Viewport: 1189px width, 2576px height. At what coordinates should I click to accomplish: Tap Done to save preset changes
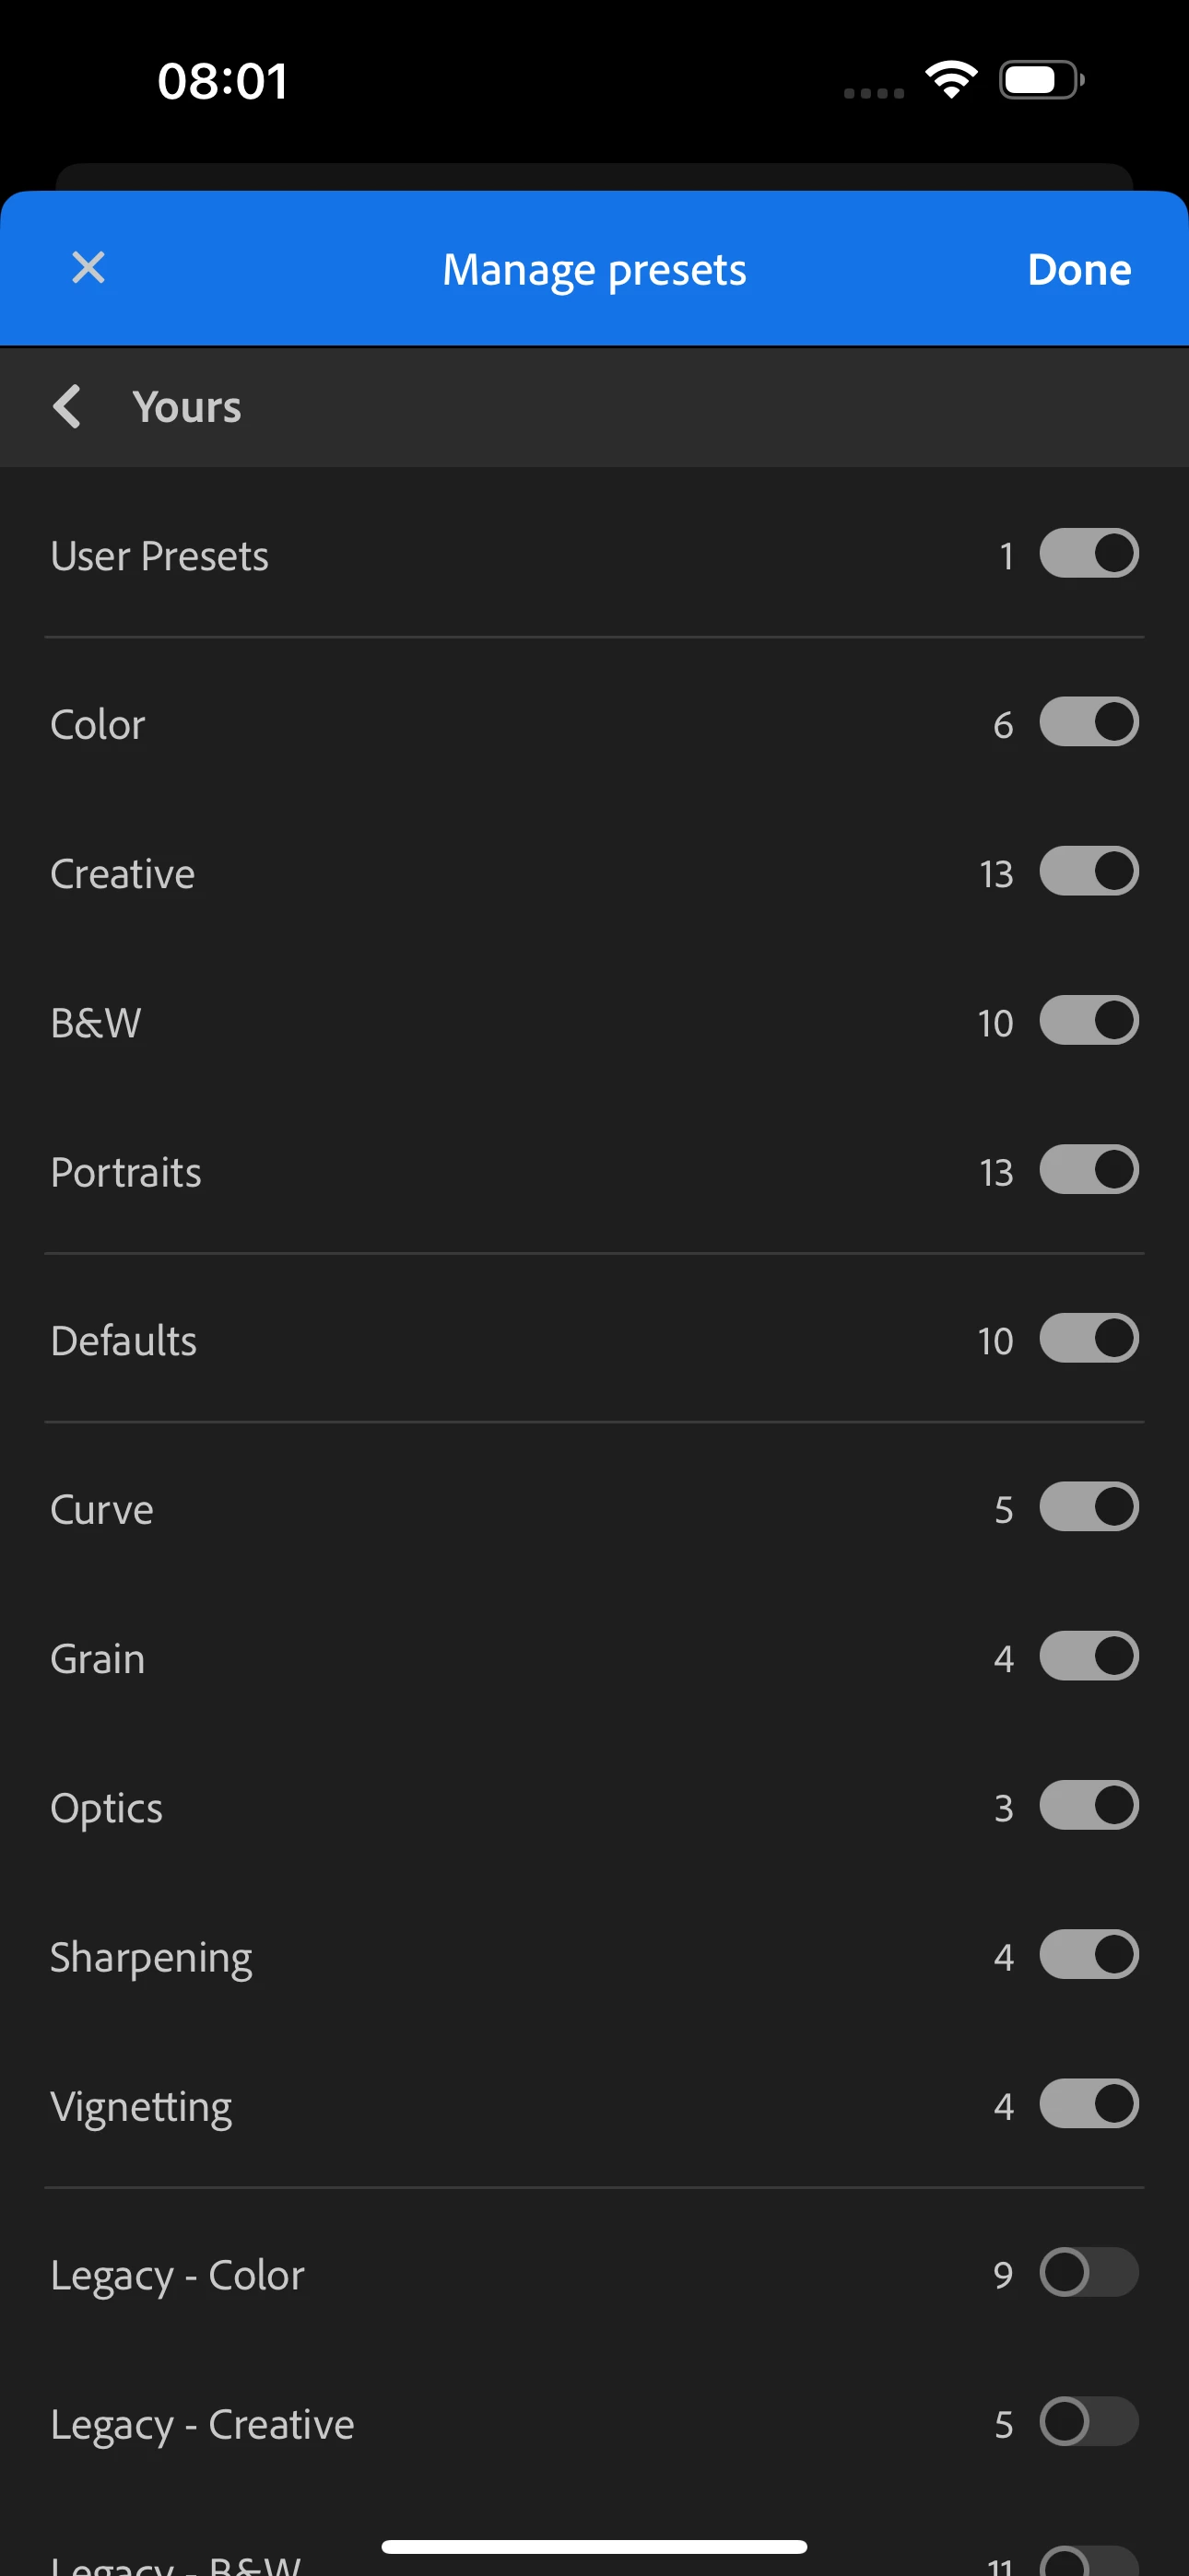[1077, 270]
